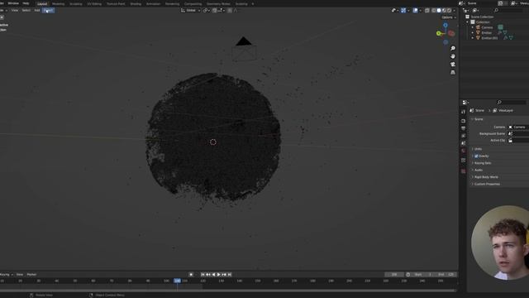This screenshot has height=298, width=529.
Task: Select material preview viewport shading
Action: pos(444,11)
